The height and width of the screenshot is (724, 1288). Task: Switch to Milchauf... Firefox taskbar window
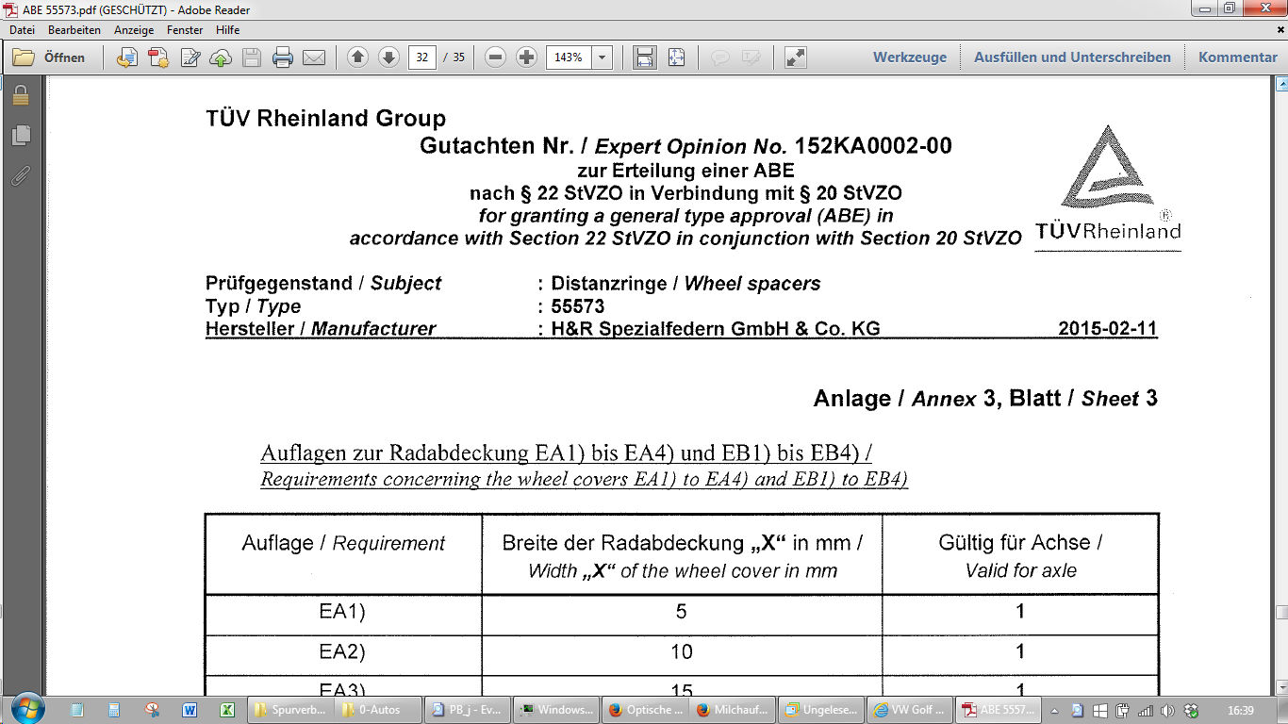pos(734,710)
